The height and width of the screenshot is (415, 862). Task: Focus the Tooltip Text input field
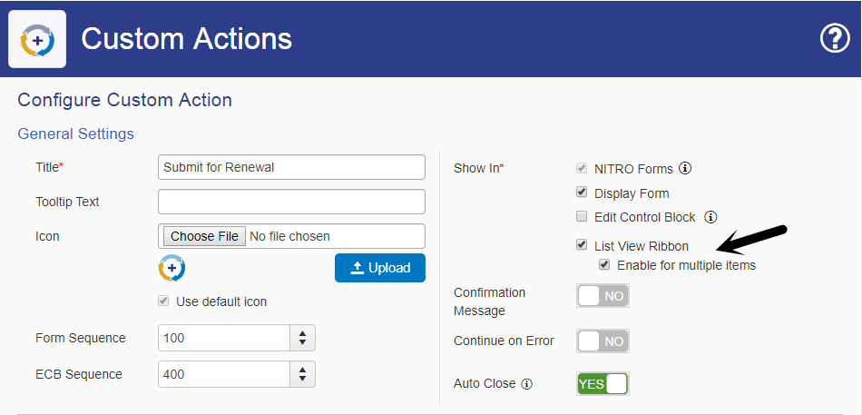[x=291, y=202]
